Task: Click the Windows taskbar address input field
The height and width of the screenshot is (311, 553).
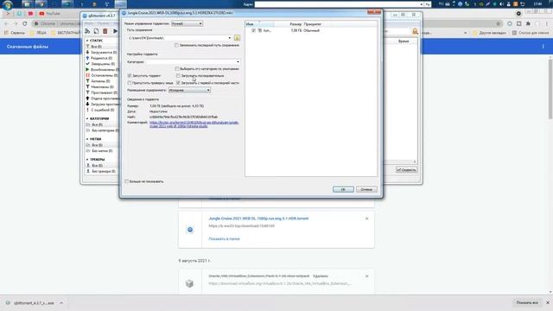Action: [x=339, y=4]
